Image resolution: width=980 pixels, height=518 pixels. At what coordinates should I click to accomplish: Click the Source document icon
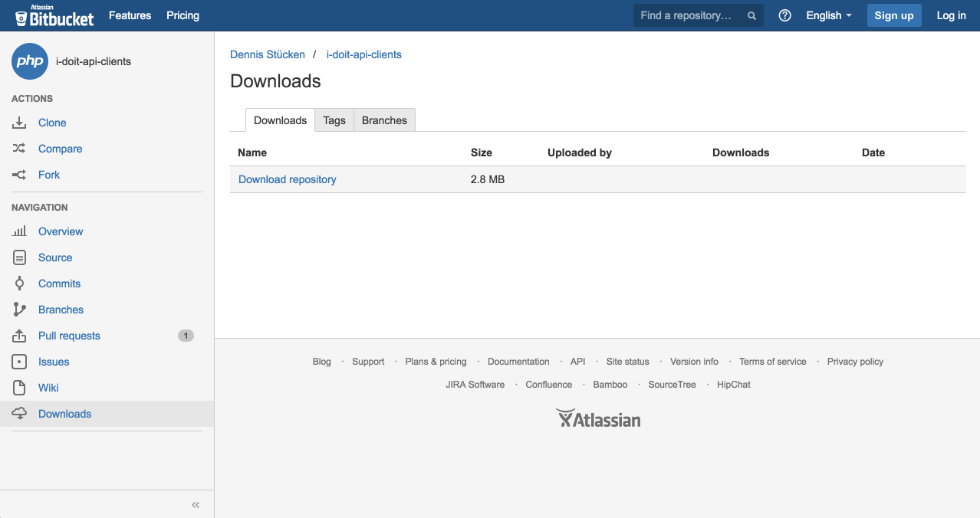click(x=19, y=257)
